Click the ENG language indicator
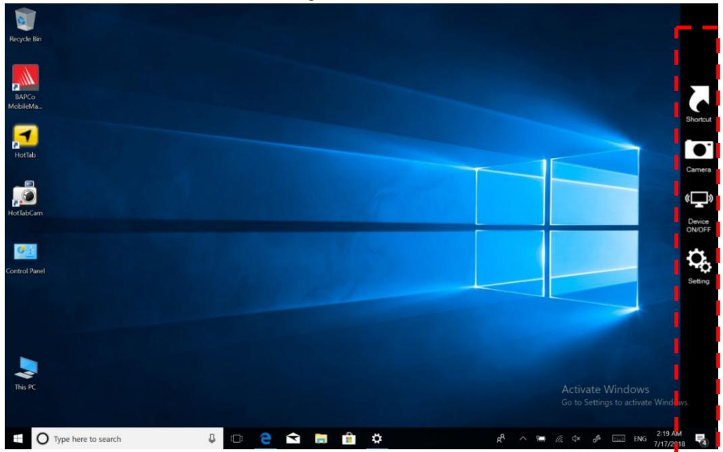 (x=640, y=439)
